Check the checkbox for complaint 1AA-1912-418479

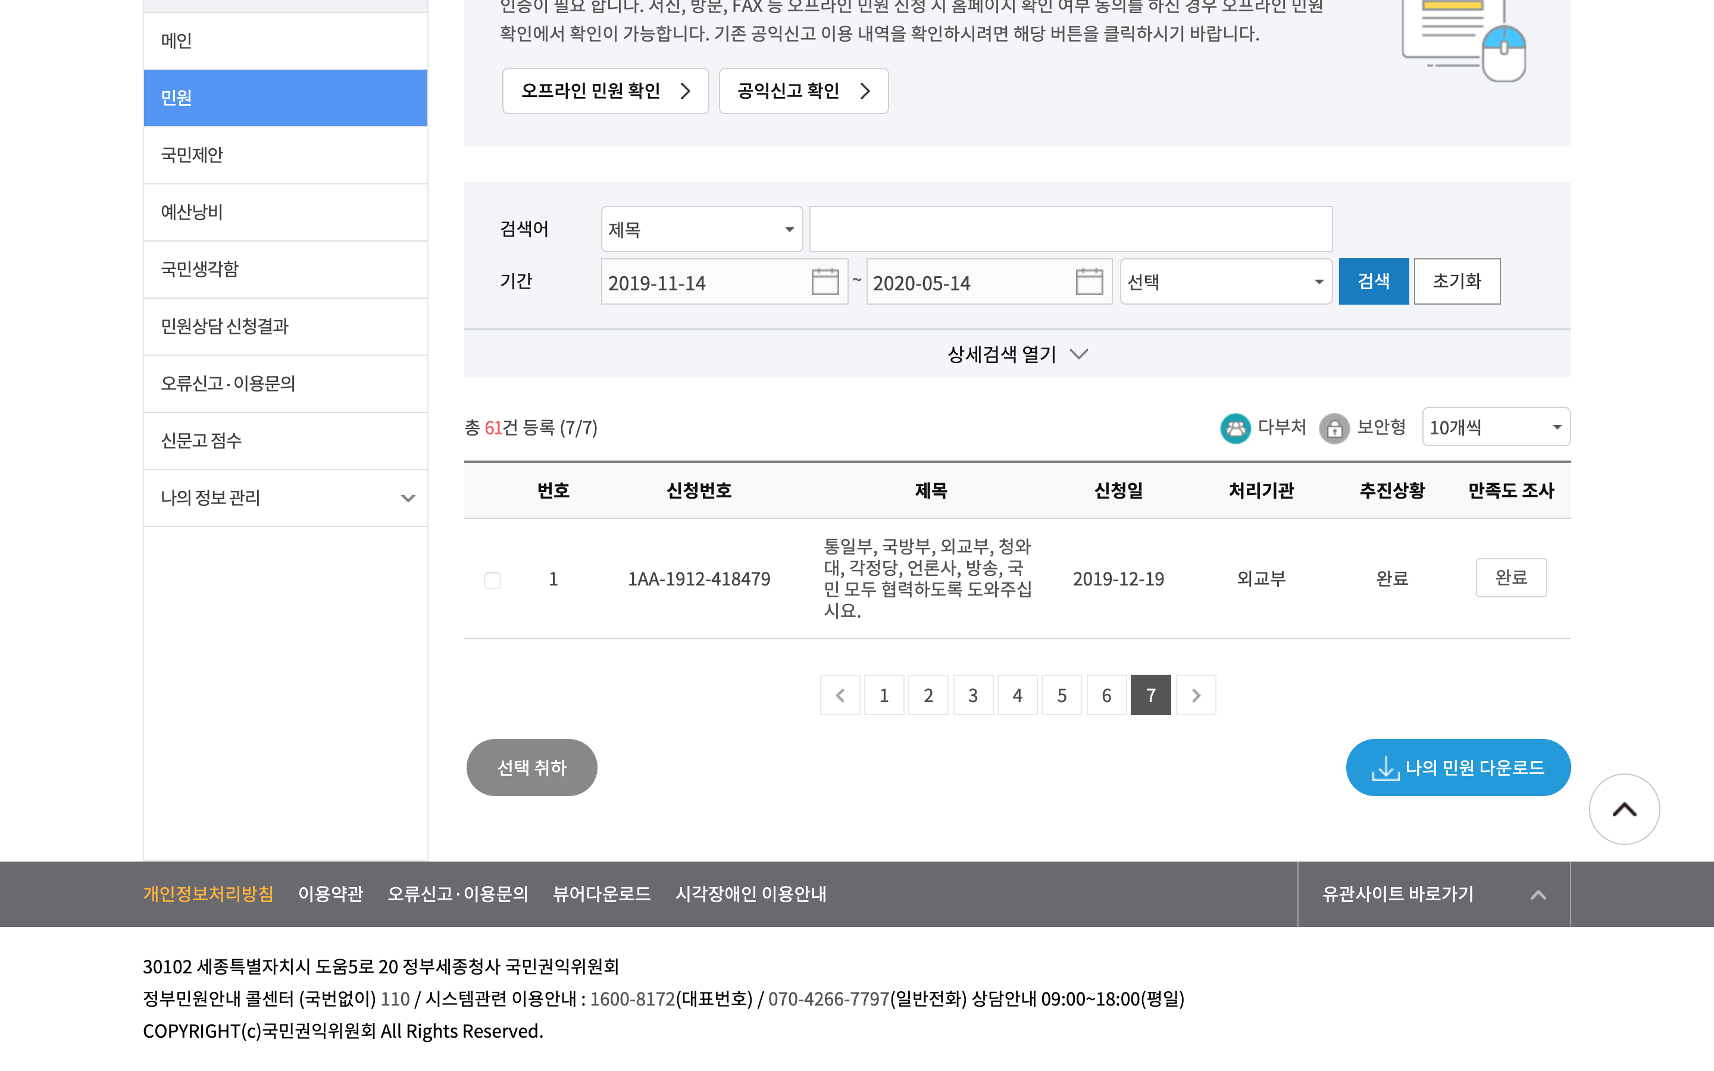coord(493,580)
